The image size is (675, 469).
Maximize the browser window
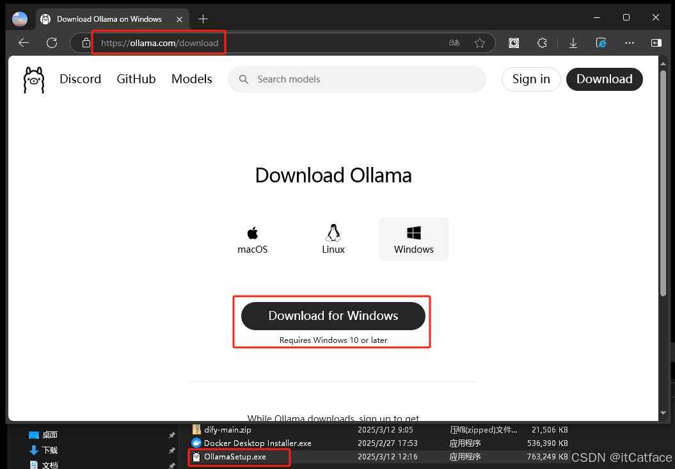pyautogui.click(x=626, y=17)
